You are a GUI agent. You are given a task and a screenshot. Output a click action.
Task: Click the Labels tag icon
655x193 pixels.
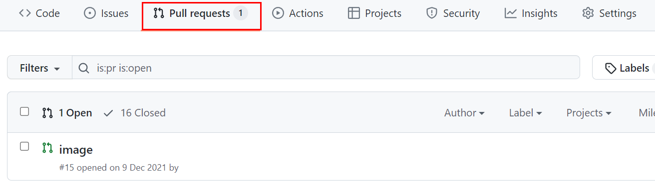(610, 68)
